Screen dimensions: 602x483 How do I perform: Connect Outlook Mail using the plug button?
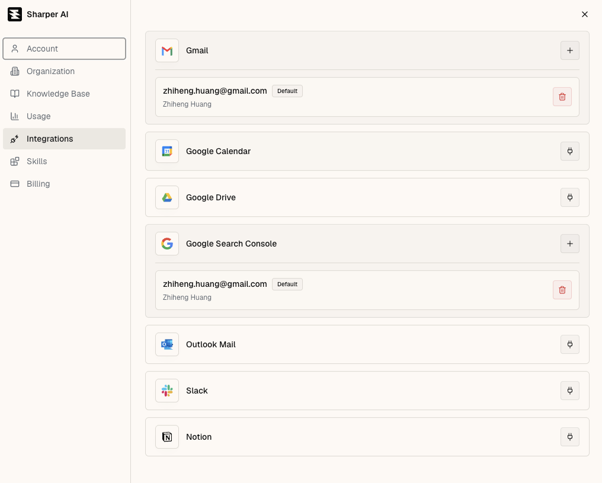click(570, 344)
